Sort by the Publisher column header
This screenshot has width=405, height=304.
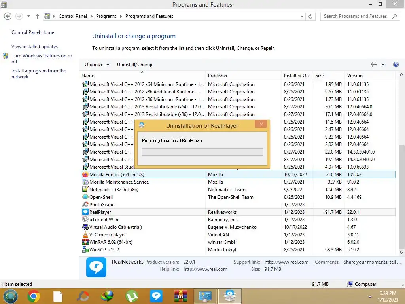point(243,76)
